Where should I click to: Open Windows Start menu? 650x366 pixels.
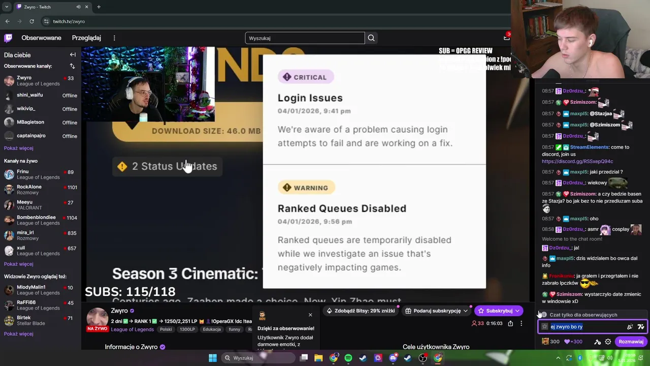tap(213, 358)
